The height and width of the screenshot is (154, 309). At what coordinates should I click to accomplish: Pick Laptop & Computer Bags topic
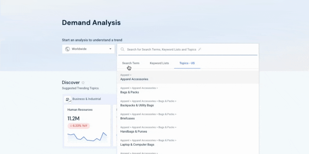(x=188, y=142)
